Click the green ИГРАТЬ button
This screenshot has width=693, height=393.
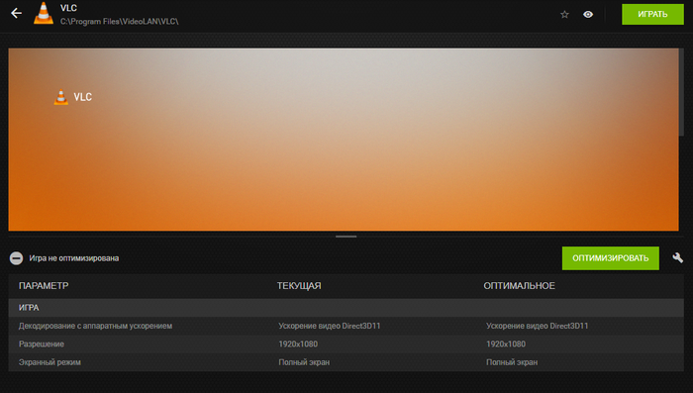point(652,14)
